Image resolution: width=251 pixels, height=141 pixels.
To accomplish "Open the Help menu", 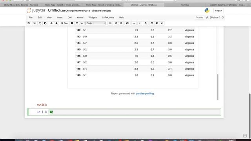I will point(122,18).
